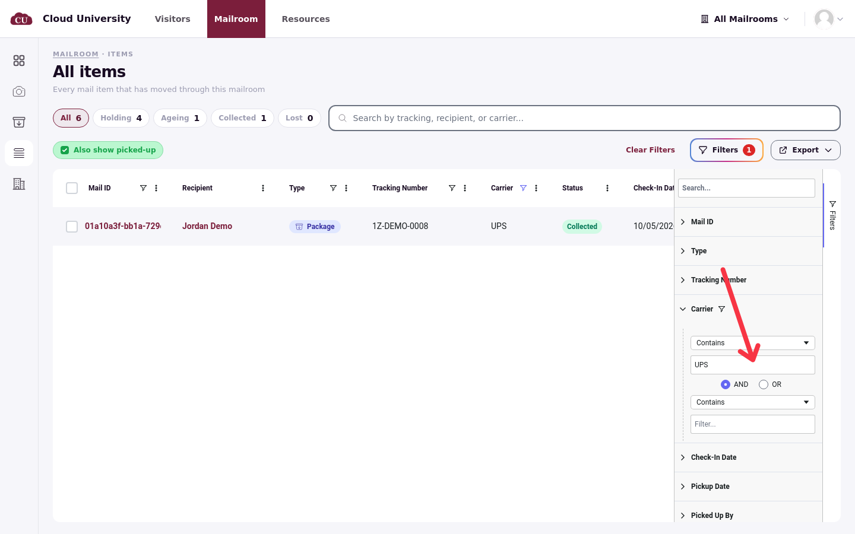This screenshot has height=534, width=855.
Task: Open the user avatar menu
Action: [x=829, y=19]
